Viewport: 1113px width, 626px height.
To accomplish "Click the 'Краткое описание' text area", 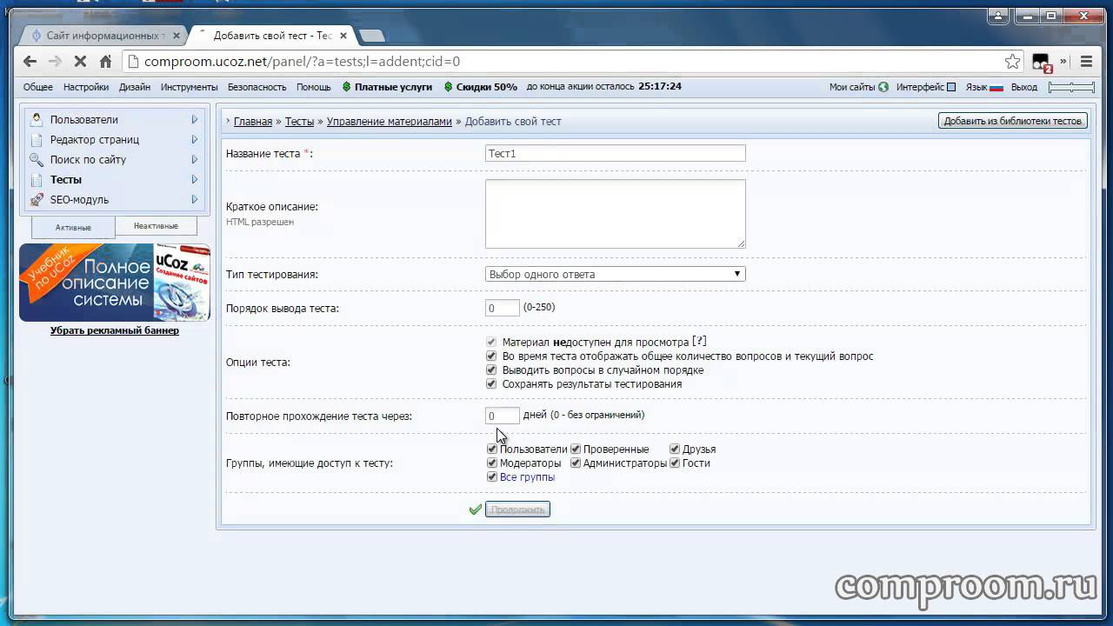I will pyautogui.click(x=615, y=214).
